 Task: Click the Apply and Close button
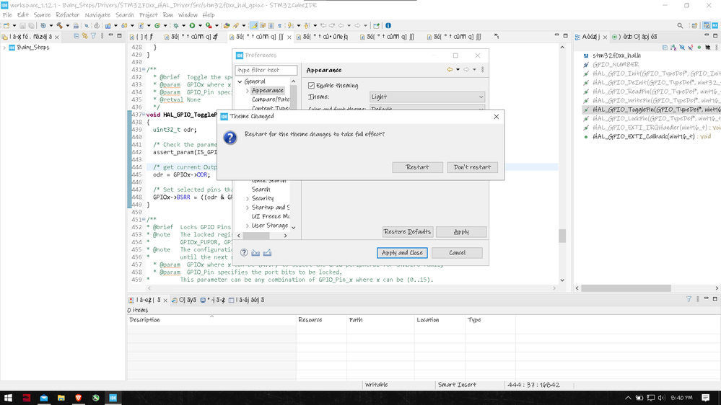click(402, 252)
